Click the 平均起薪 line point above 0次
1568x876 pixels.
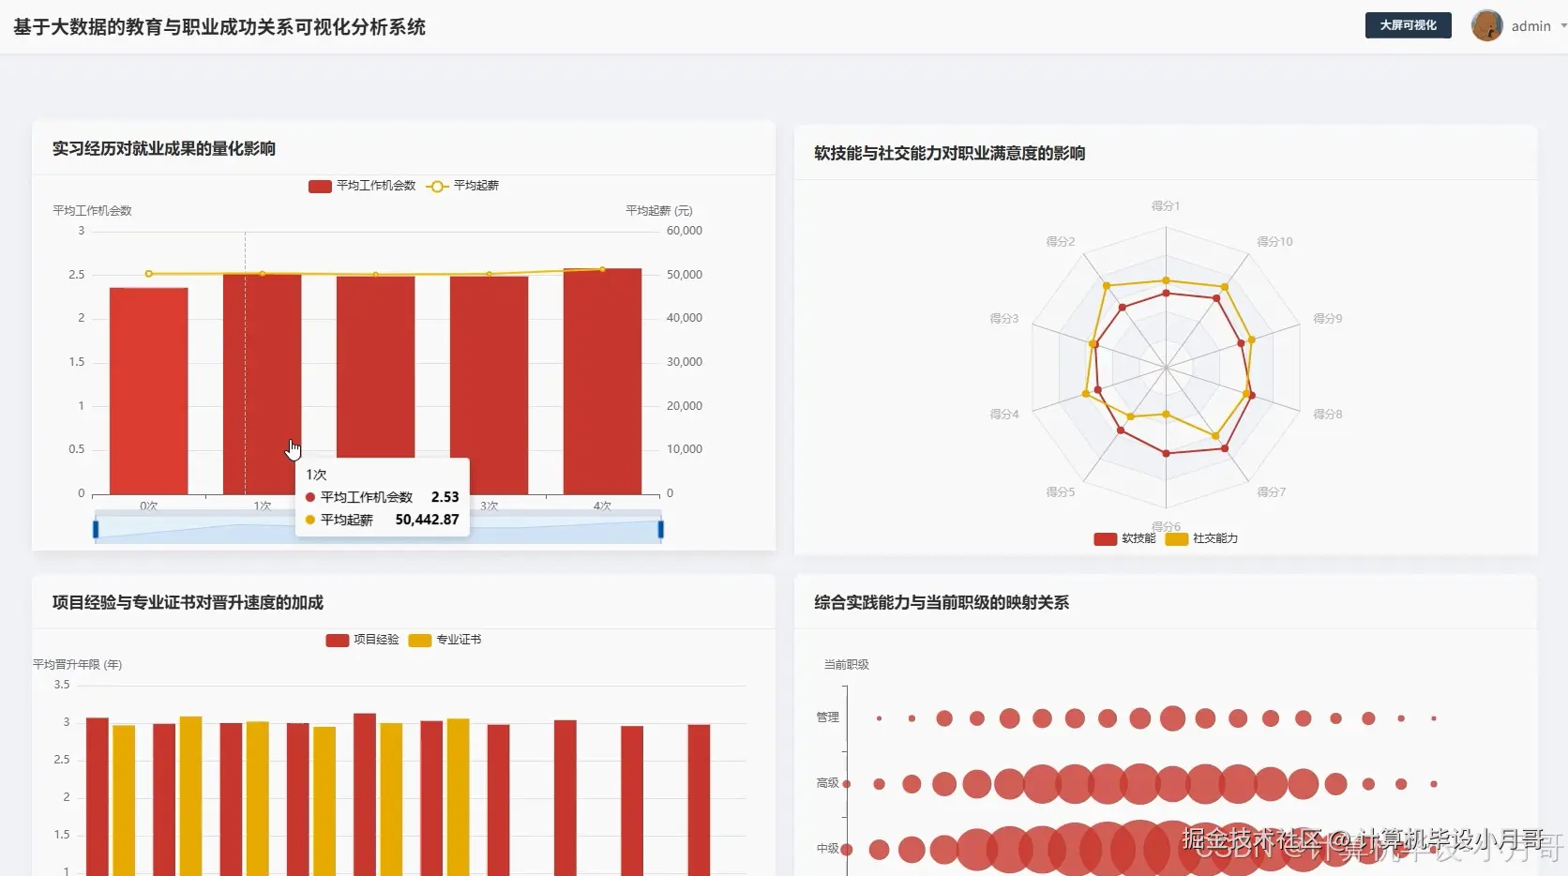pos(149,274)
